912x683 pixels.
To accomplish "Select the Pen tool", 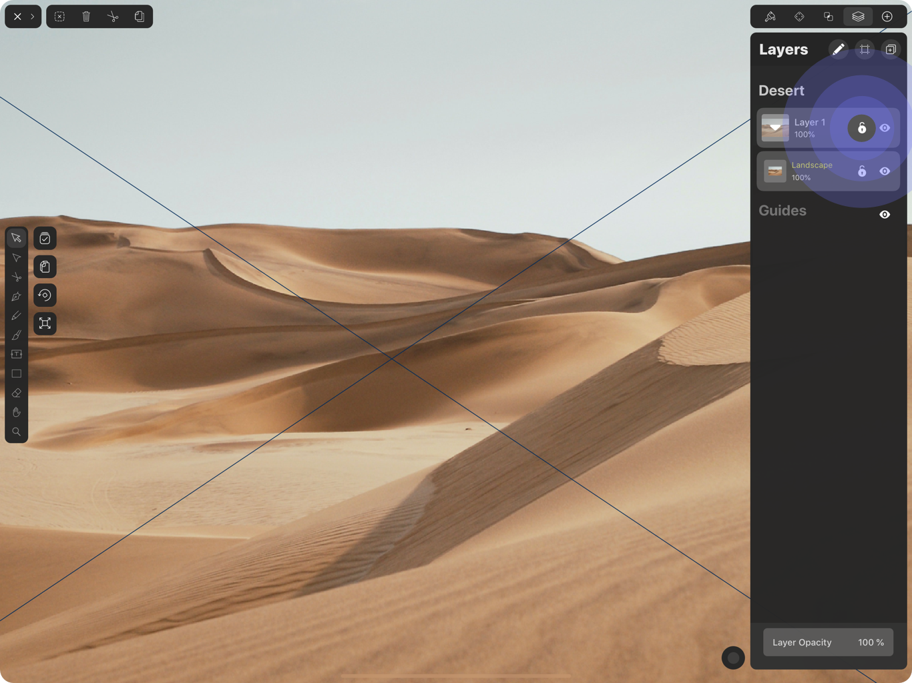I will click(x=17, y=296).
